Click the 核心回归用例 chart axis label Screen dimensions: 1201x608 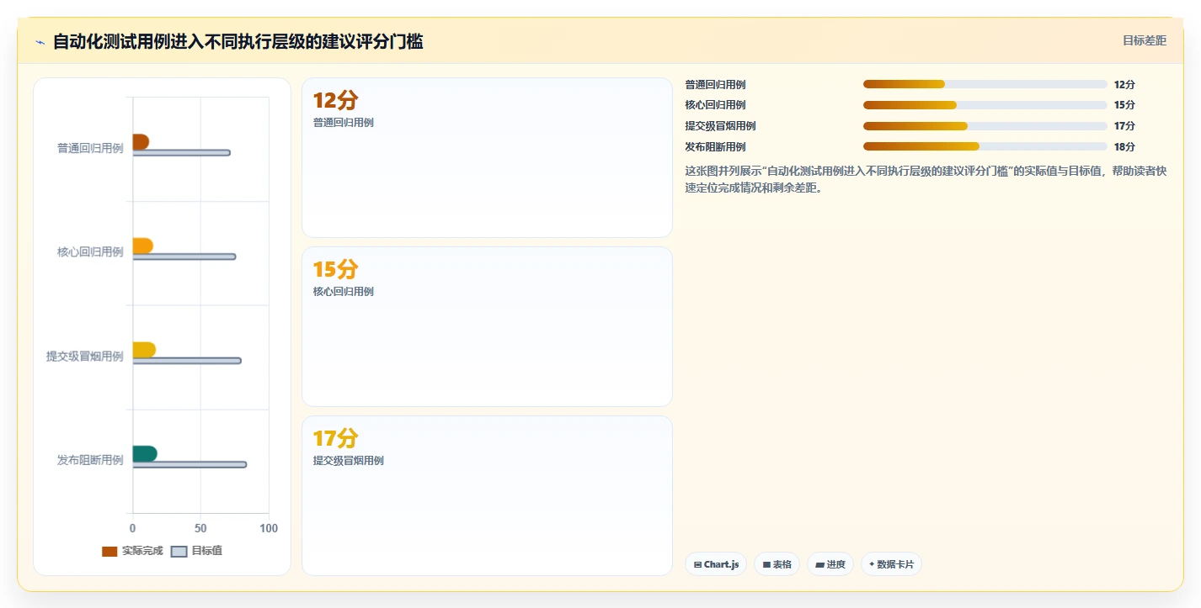[90, 252]
